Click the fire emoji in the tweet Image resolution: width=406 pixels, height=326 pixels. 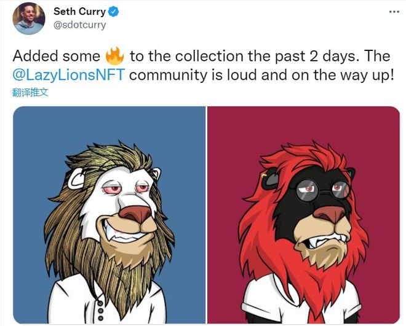point(114,56)
